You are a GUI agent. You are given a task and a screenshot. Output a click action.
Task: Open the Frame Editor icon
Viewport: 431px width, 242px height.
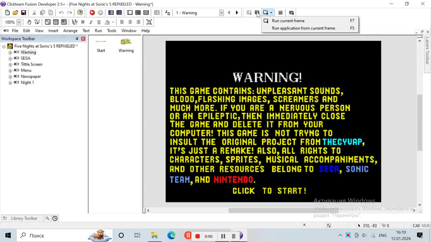[x=130, y=12]
